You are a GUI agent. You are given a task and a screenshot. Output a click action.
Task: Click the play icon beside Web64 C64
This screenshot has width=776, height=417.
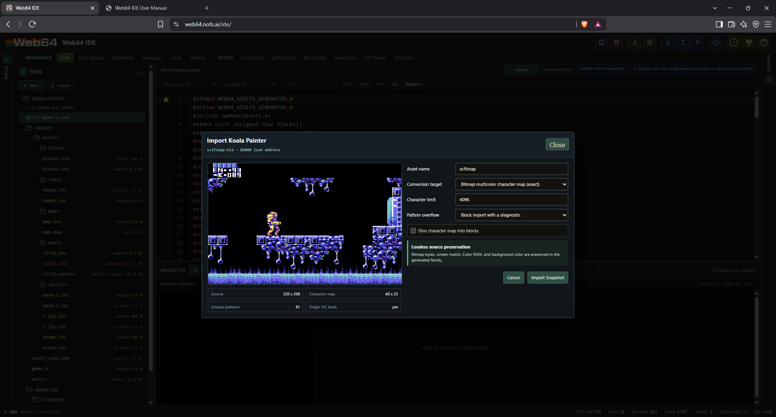(x=196, y=270)
